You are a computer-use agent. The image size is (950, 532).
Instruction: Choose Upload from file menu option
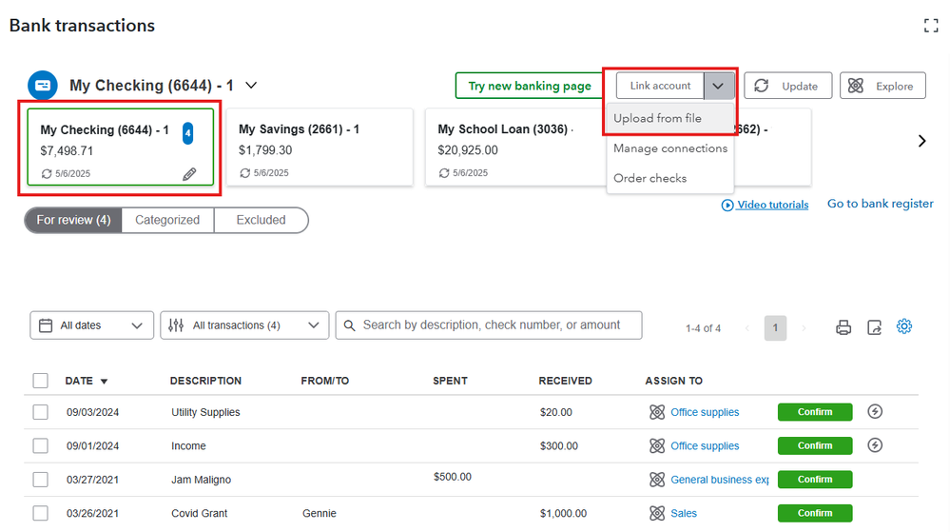pyautogui.click(x=657, y=119)
